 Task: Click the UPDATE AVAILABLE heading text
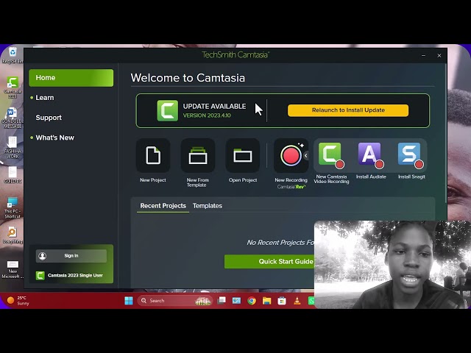point(214,106)
